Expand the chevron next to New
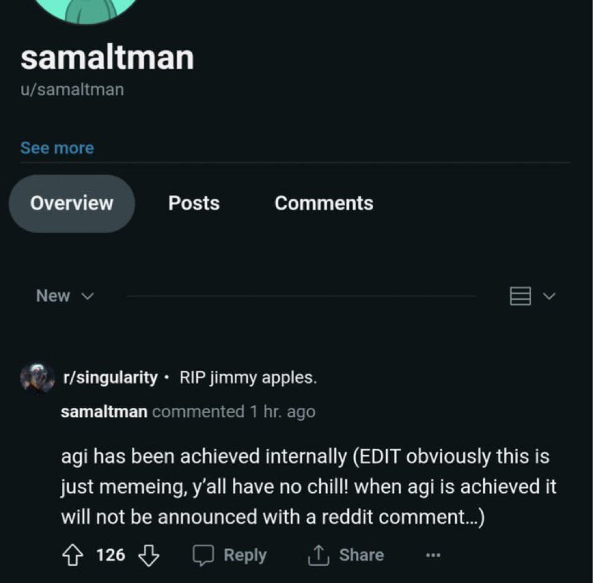Viewport: 593px width, 583px height. pos(88,296)
